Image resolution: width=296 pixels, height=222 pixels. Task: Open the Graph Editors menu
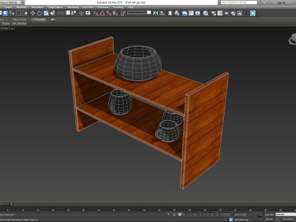(x=55, y=7)
